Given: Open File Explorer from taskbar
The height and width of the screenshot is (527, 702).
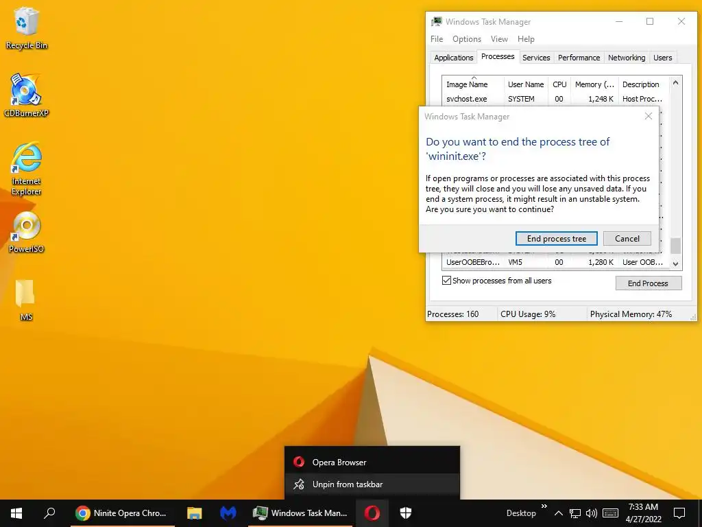Looking at the screenshot, I should pyautogui.click(x=194, y=513).
